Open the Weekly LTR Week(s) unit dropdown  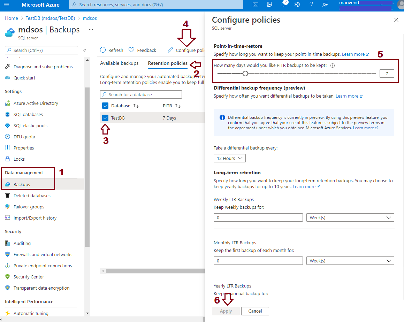pos(350,217)
